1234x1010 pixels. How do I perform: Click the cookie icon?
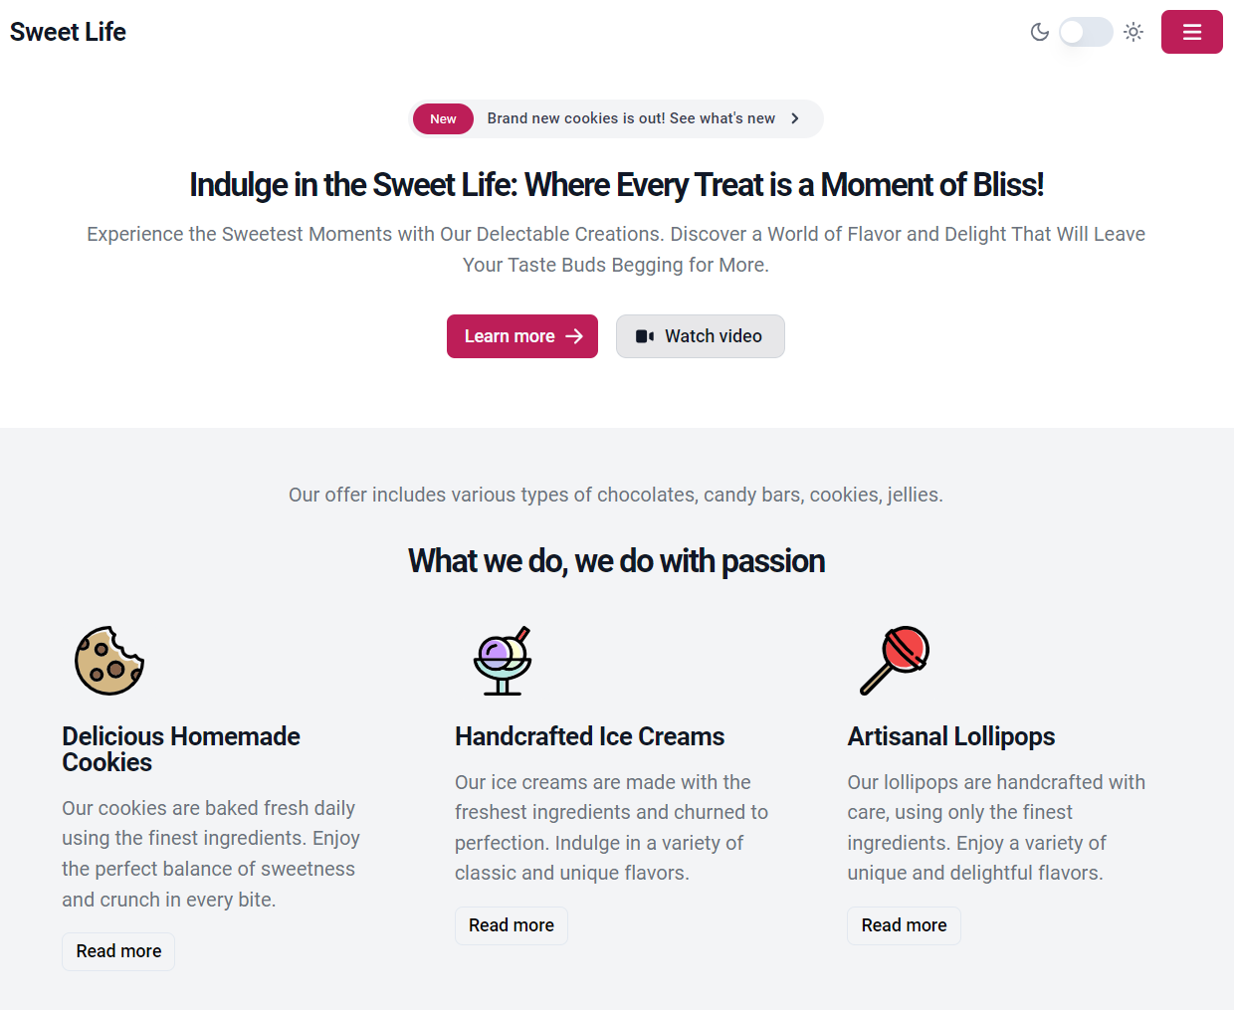109,661
